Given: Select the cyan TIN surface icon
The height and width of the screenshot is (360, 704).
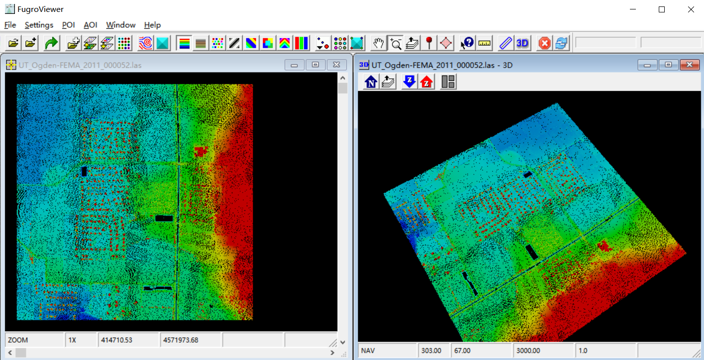Looking at the screenshot, I should point(163,43).
